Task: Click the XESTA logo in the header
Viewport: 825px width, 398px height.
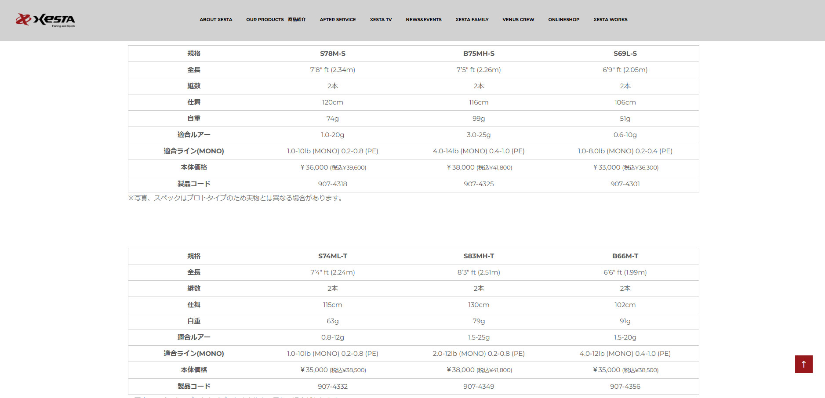Action: (45, 20)
